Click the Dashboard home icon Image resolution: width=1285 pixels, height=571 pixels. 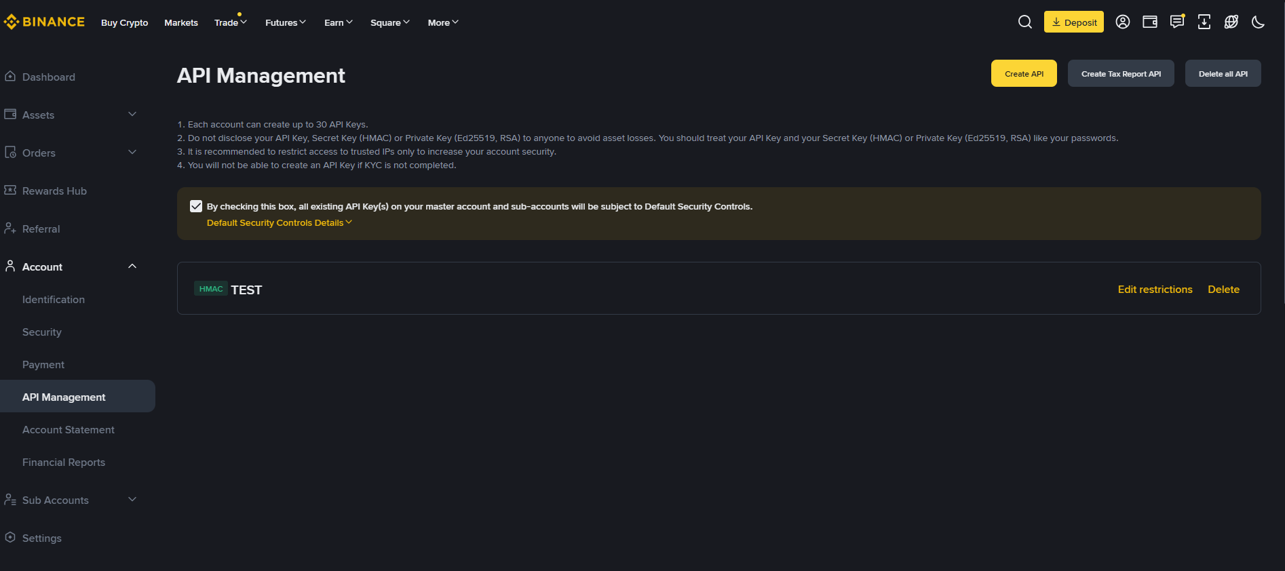tap(10, 77)
